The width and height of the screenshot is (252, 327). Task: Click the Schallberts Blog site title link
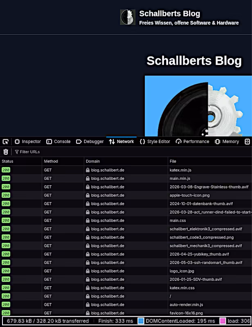[x=169, y=13]
